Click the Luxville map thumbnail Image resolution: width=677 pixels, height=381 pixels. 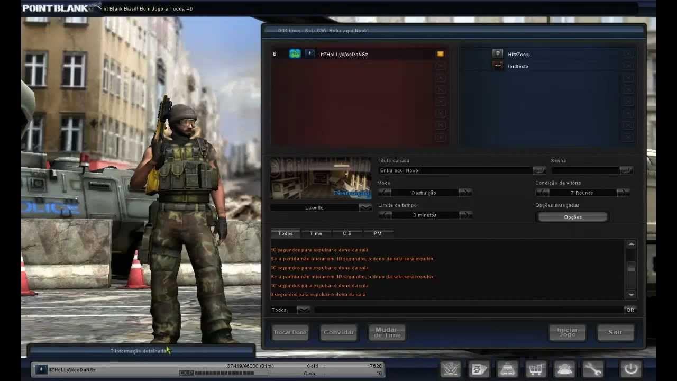(x=321, y=178)
